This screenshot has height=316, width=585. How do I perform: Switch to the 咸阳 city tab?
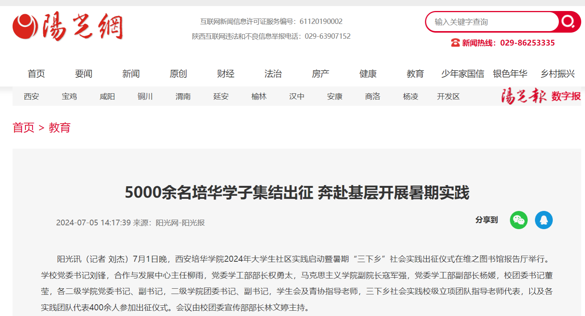coord(107,96)
